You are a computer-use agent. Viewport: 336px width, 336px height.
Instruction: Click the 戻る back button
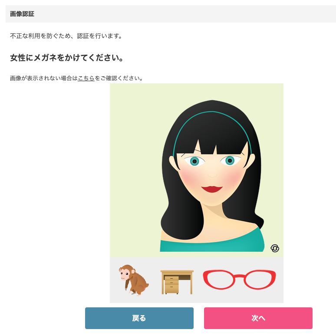(x=139, y=318)
